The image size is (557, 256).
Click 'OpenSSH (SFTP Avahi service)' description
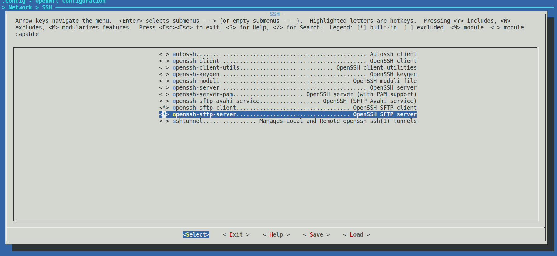[x=370, y=101]
